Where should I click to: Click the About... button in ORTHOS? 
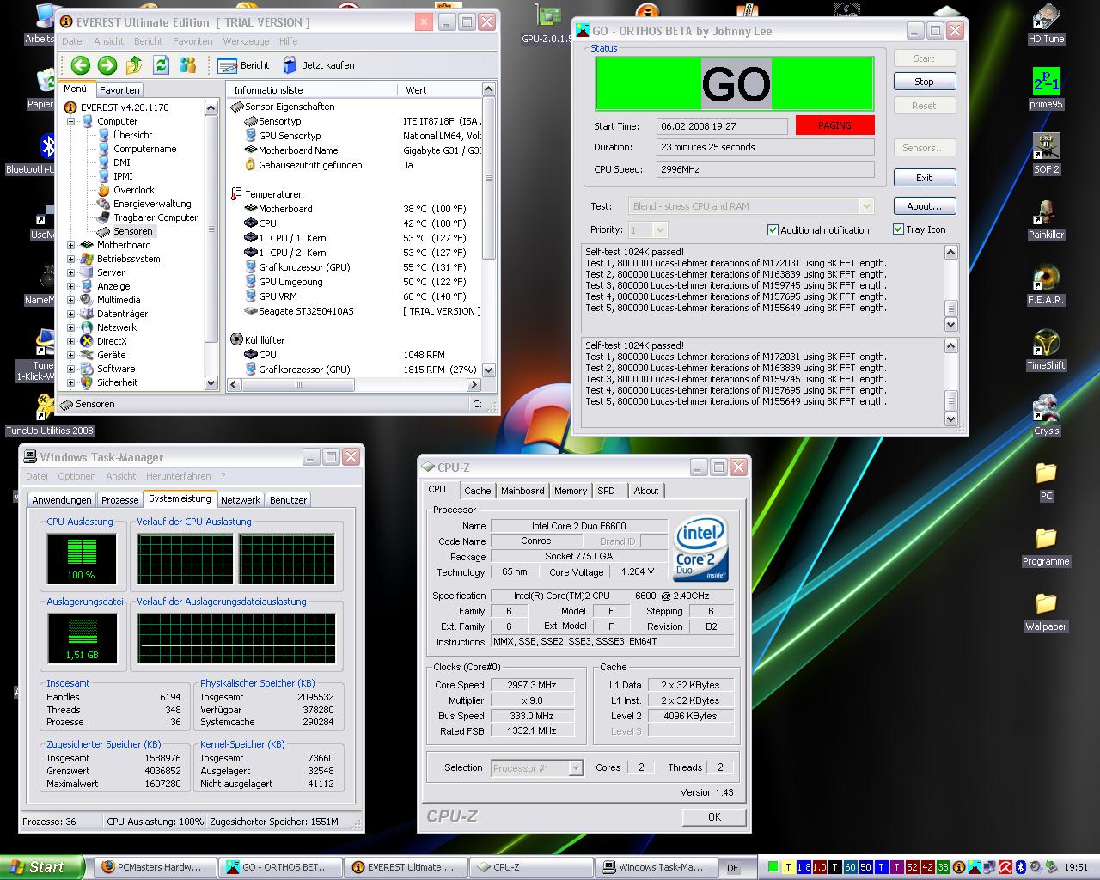924,206
